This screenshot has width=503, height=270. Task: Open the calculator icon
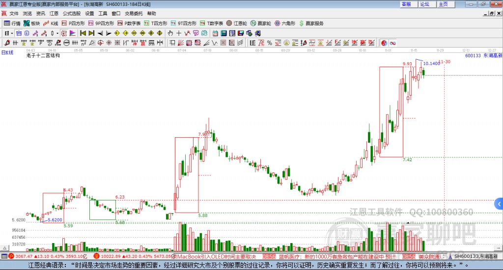point(224,33)
